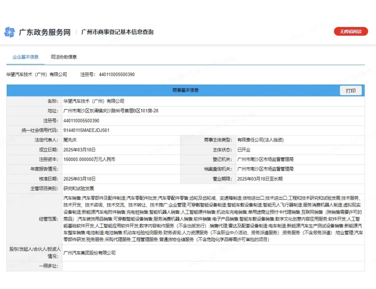Enable 无障碍阅读 accessibility mode

pyautogui.click(x=351, y=31)
